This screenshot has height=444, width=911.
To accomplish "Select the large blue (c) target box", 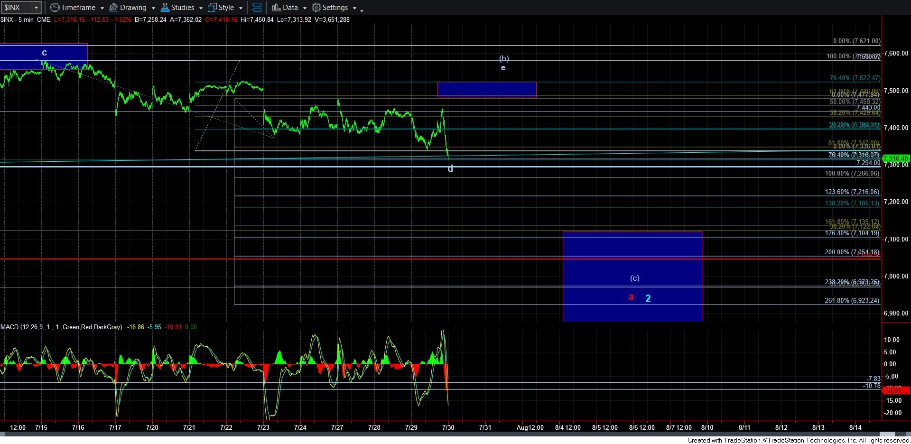I will click(x=632, y=277).
